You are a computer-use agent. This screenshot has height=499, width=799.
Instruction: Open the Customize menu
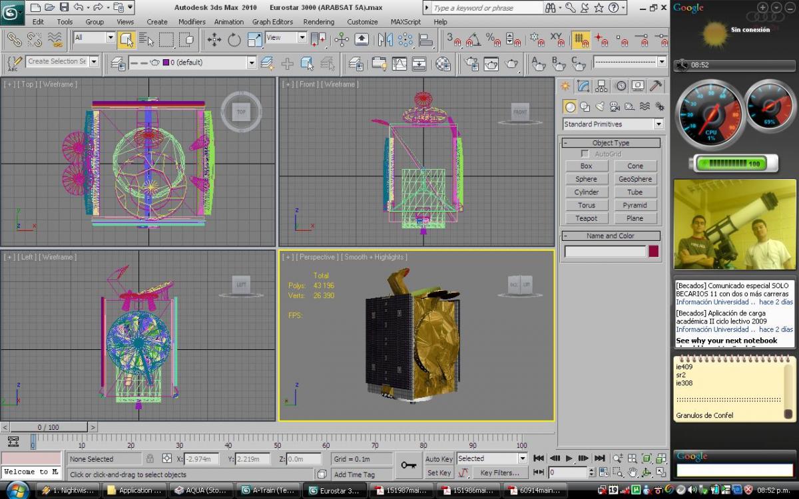pos(362,21)
